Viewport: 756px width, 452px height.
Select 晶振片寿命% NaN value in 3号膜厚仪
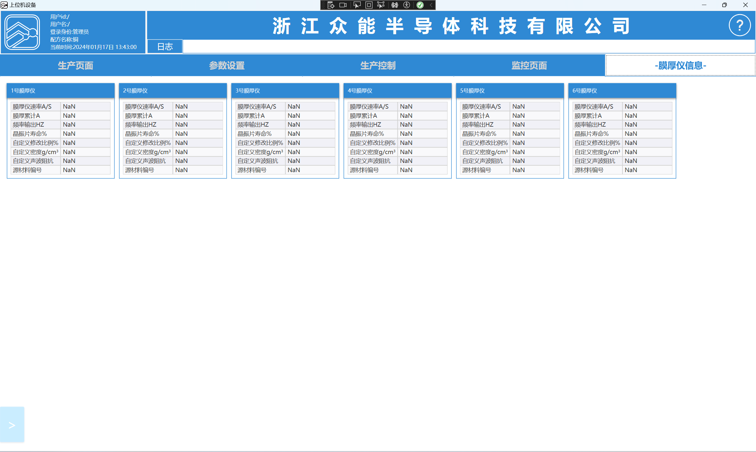[310, 134]
